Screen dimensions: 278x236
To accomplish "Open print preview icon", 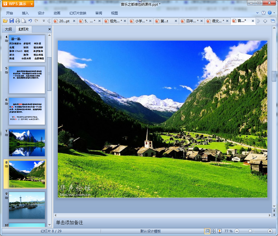I will tap(24, 21).
